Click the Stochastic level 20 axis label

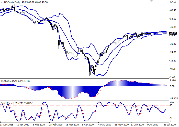pos(172,118)
